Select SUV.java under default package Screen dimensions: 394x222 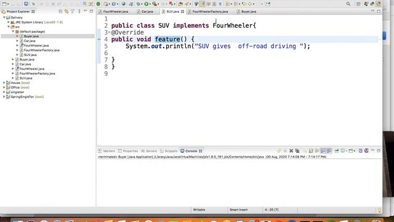tap(30, 55)
